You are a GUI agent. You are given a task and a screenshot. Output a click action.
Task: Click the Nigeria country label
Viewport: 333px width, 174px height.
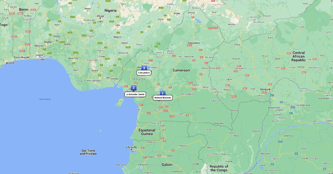110,10
